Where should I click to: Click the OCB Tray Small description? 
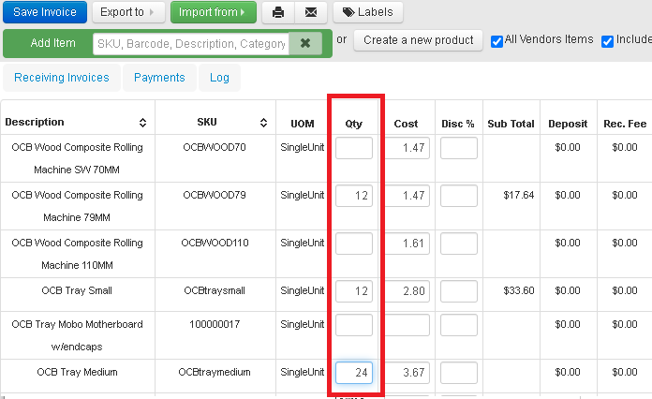pyautogui.click(x=77, y=291)
